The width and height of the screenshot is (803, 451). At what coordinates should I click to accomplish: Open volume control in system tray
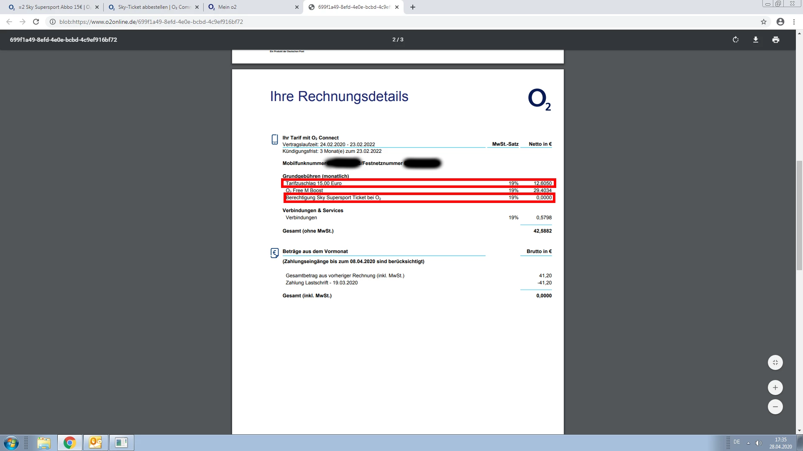point(759,443)
